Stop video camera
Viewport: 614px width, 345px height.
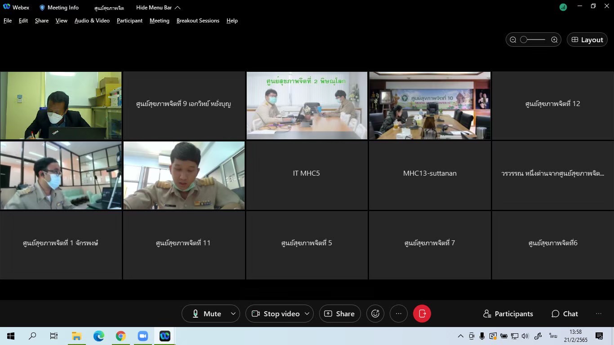point(275,314)
